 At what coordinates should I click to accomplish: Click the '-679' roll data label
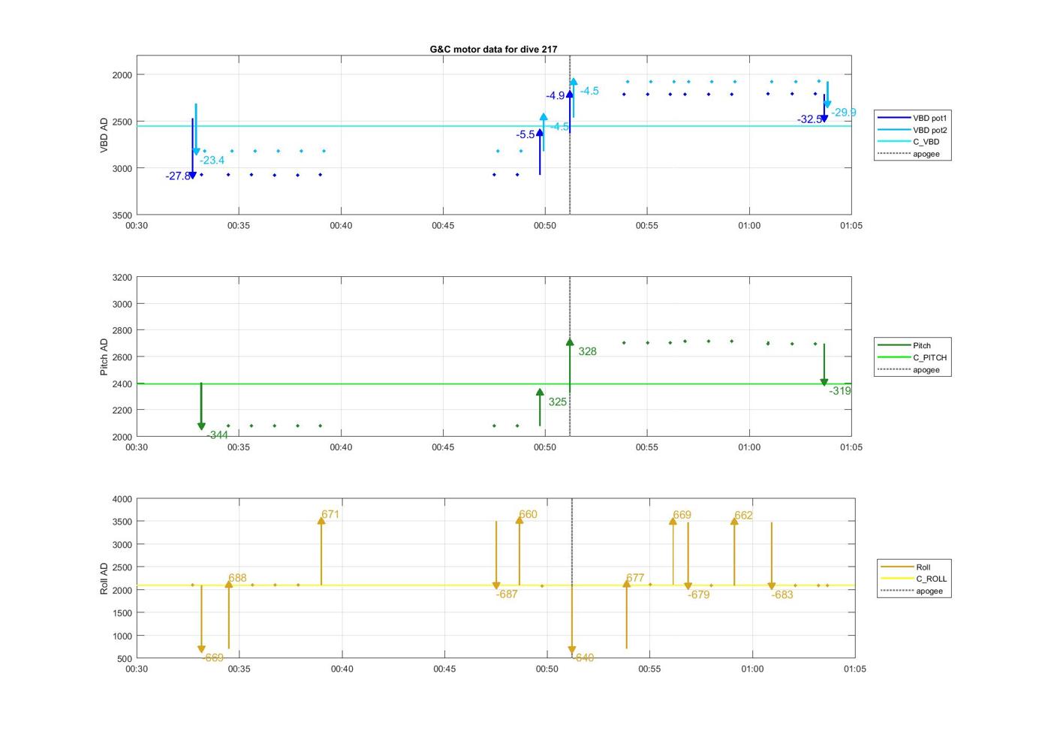point(699,595)
